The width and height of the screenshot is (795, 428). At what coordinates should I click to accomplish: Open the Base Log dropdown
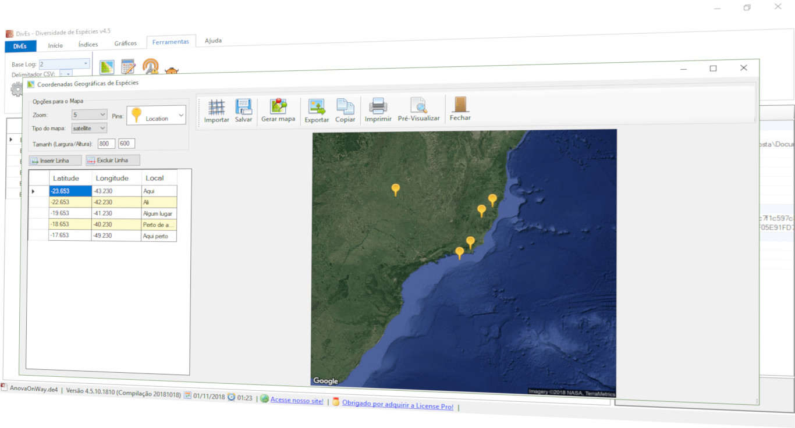[64, 63]
